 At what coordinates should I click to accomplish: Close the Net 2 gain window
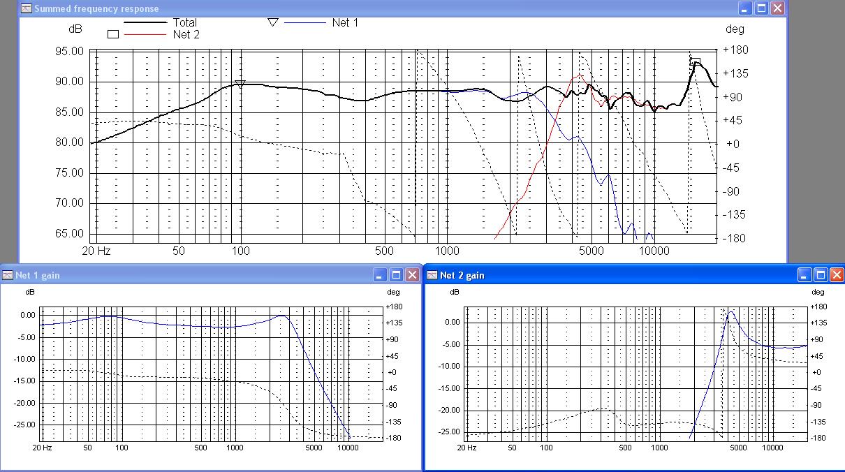tap(837, 275)
